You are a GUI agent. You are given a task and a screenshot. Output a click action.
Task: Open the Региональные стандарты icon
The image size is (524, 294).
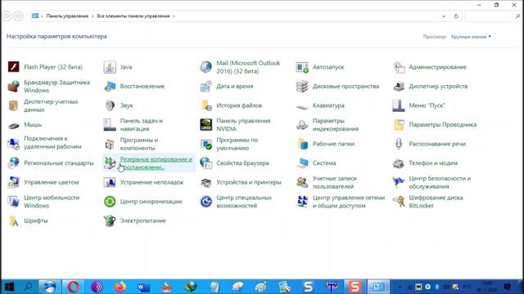(x=14, y=163)
